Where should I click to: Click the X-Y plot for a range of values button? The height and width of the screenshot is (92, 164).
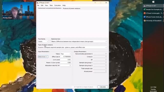click(x=84, y=87)
